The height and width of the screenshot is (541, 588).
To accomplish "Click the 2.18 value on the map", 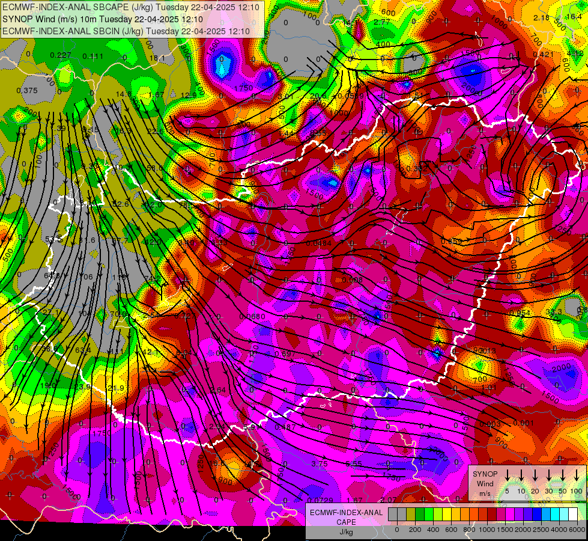I will pyautogui.click(x=542, y=17).
